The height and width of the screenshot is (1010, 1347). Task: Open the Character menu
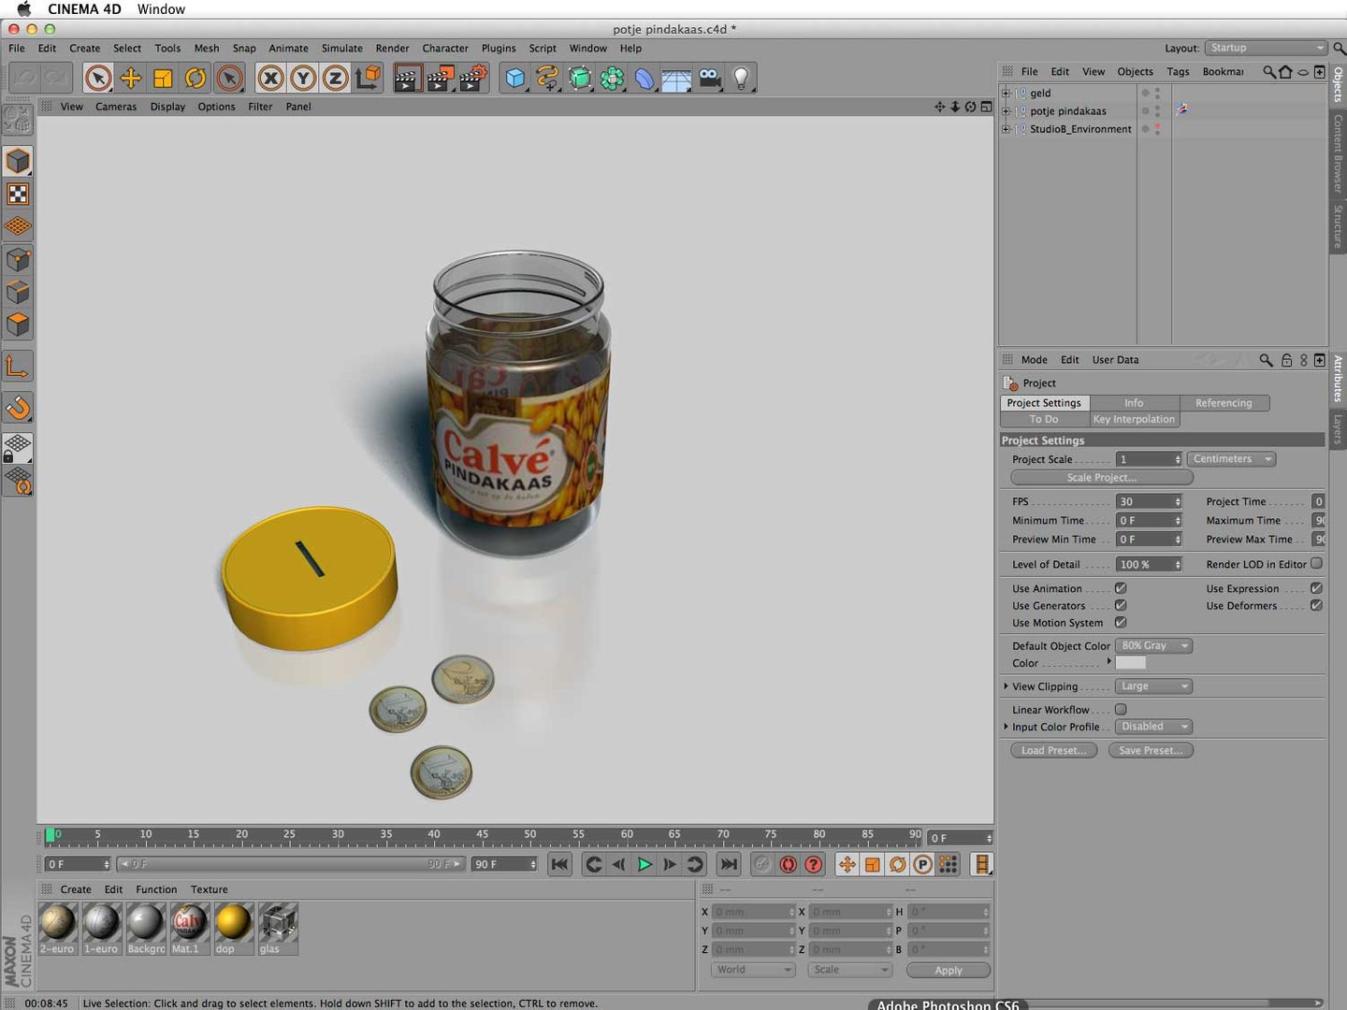click(x=445, y=48)
